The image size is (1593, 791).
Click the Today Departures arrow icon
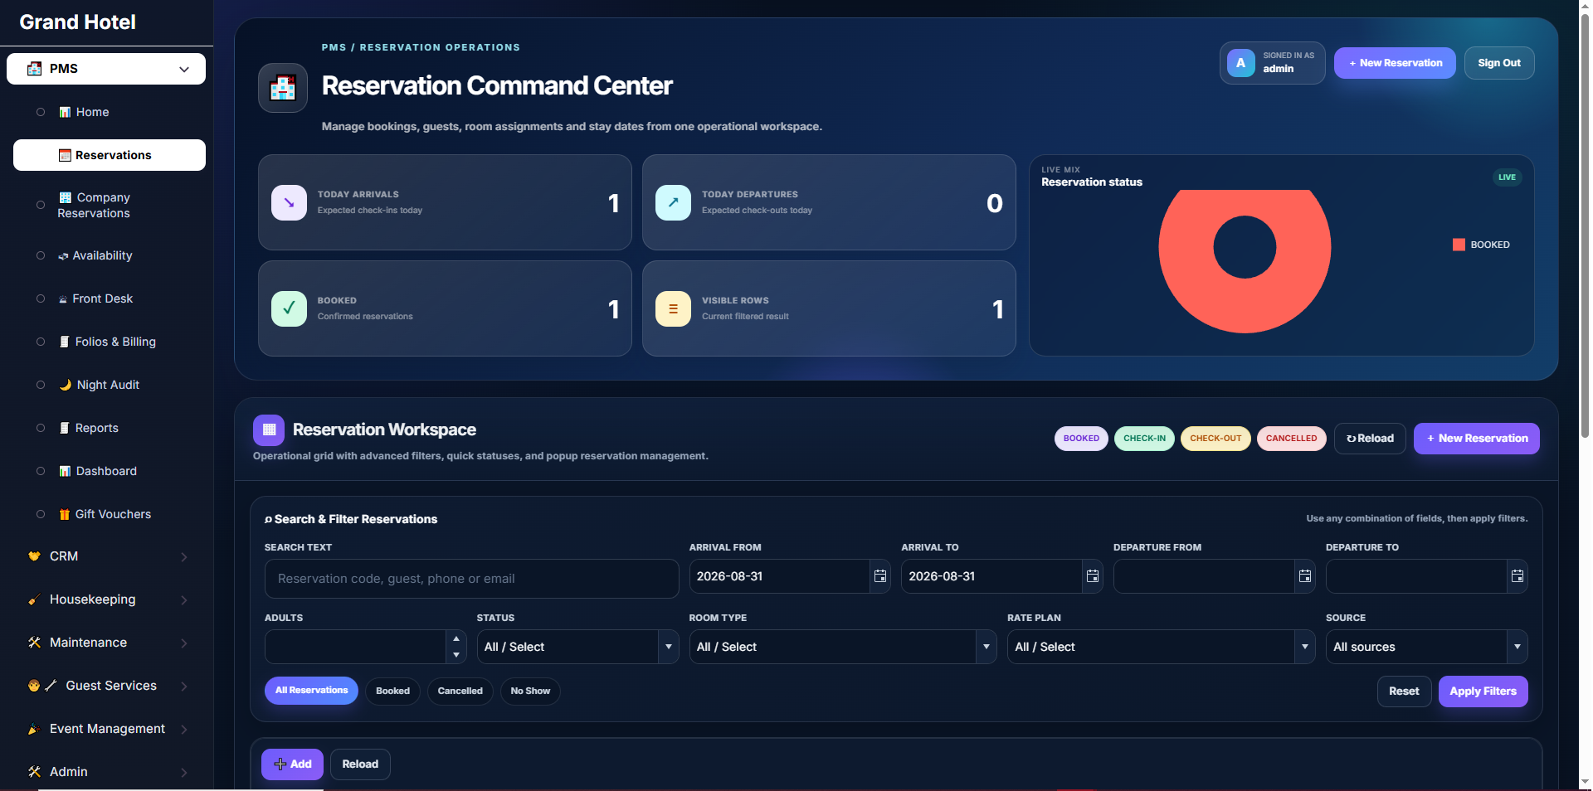coord(673,202)
